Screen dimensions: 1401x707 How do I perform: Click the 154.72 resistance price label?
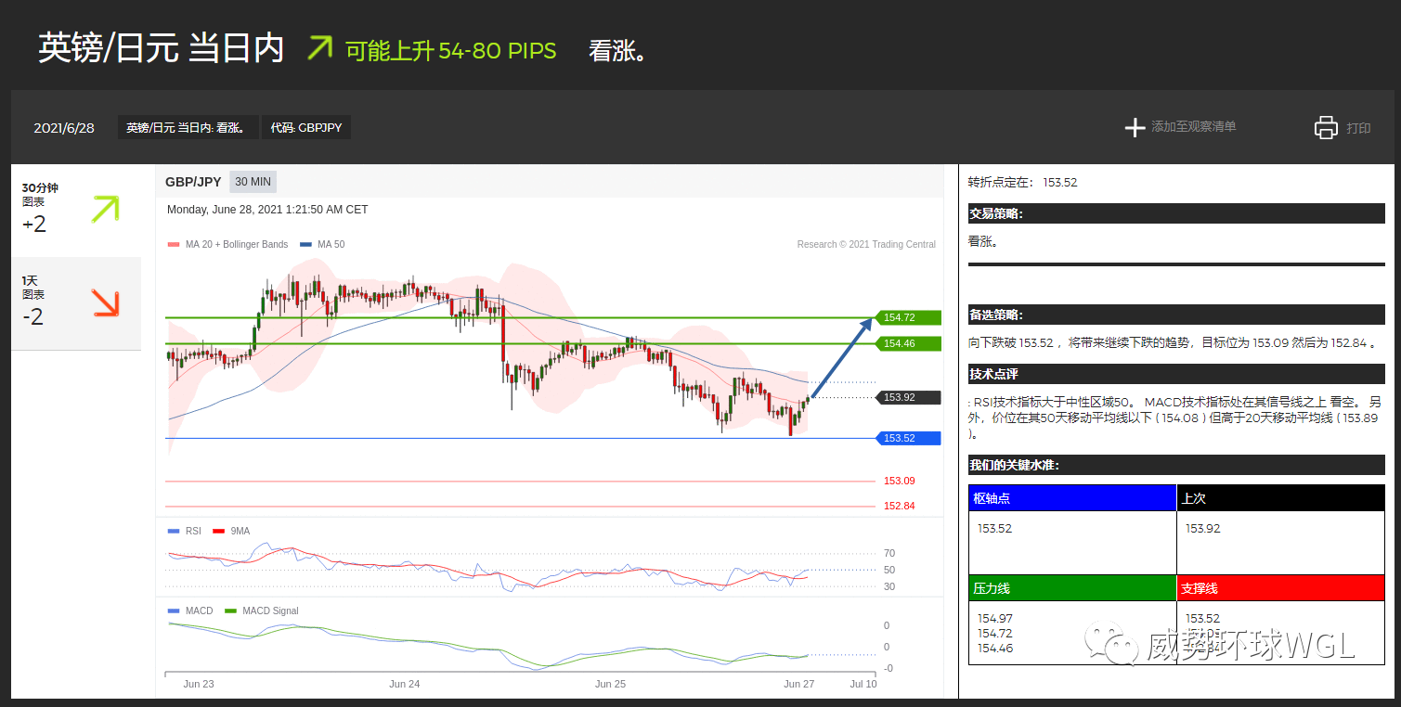tap(907, 317)
